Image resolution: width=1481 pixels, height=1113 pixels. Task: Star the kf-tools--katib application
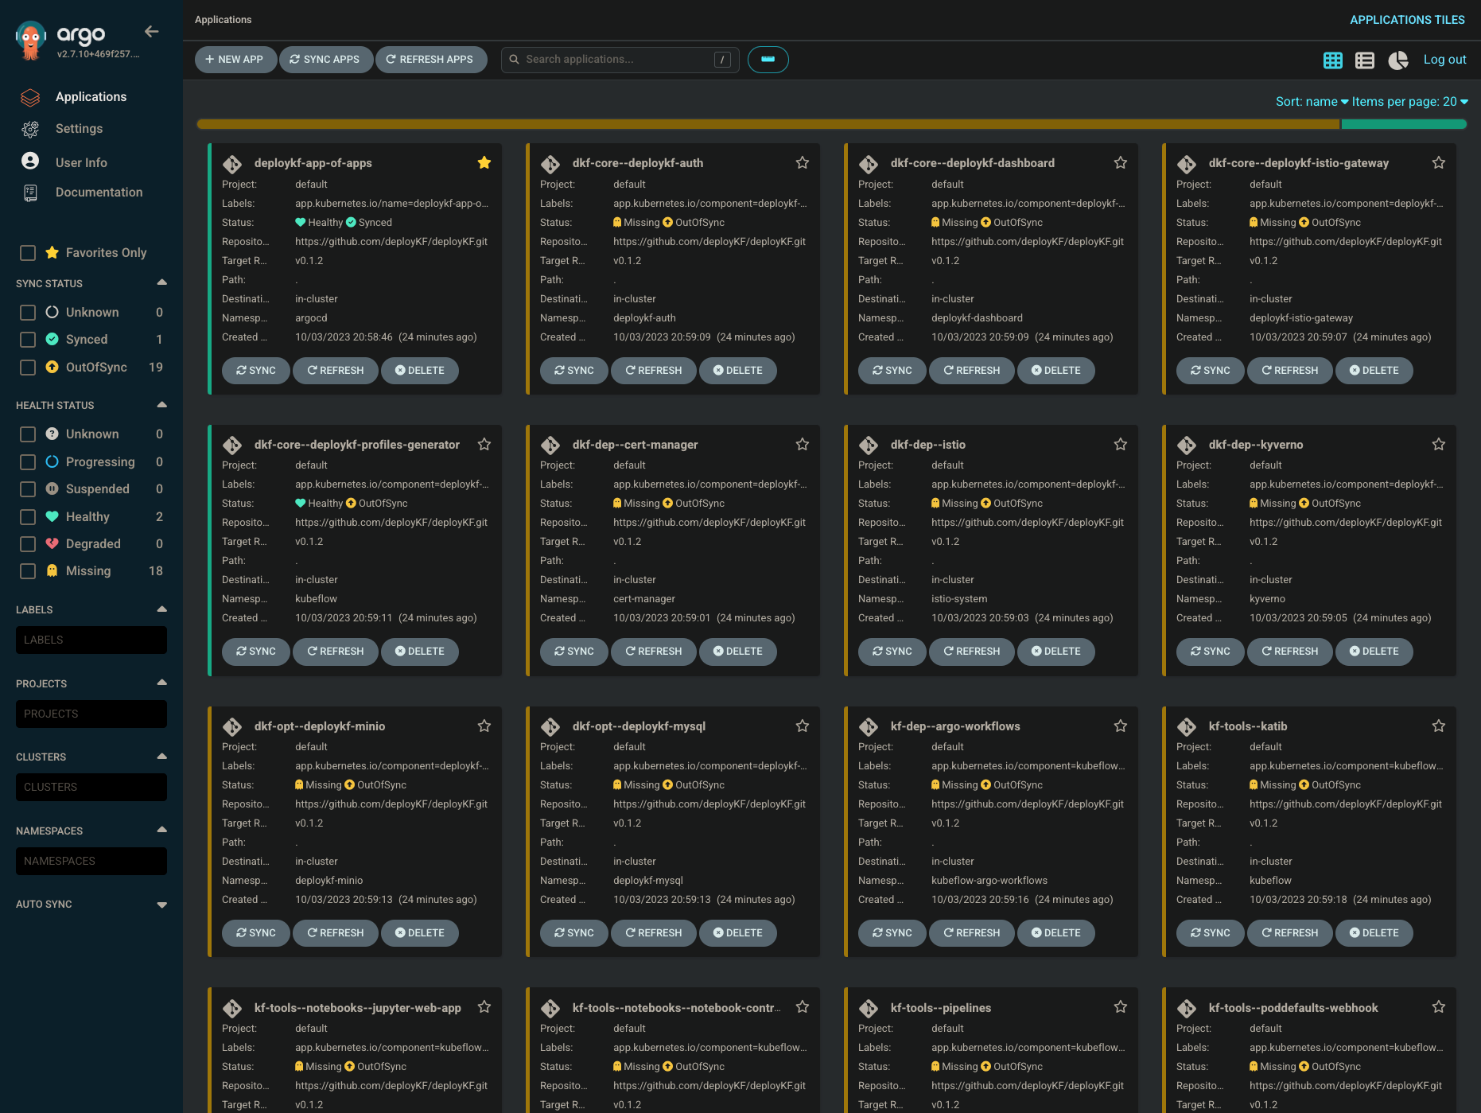click(x=1439, y=726)
